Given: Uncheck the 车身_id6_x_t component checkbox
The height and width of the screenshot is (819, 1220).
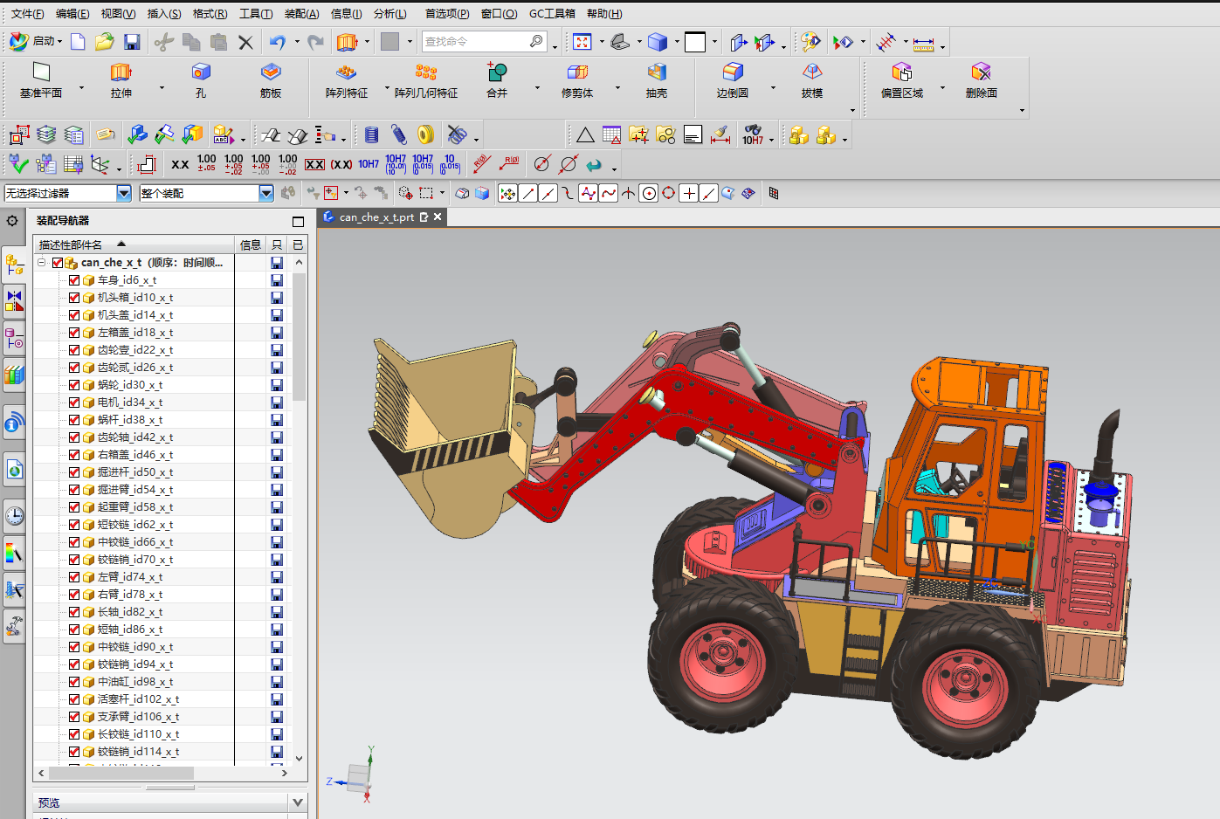Looking at the screenshot, I should pos(74,280).
